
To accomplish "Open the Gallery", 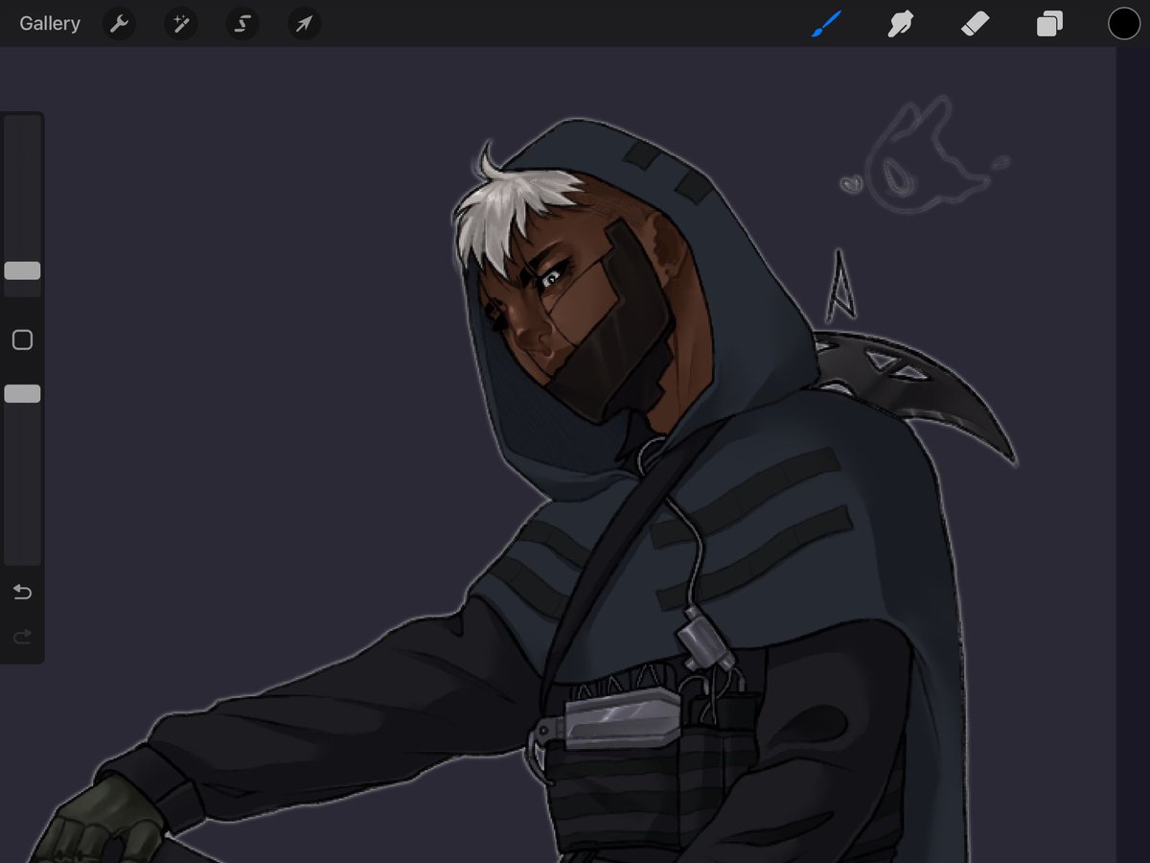I will click(x=50, y=24).
